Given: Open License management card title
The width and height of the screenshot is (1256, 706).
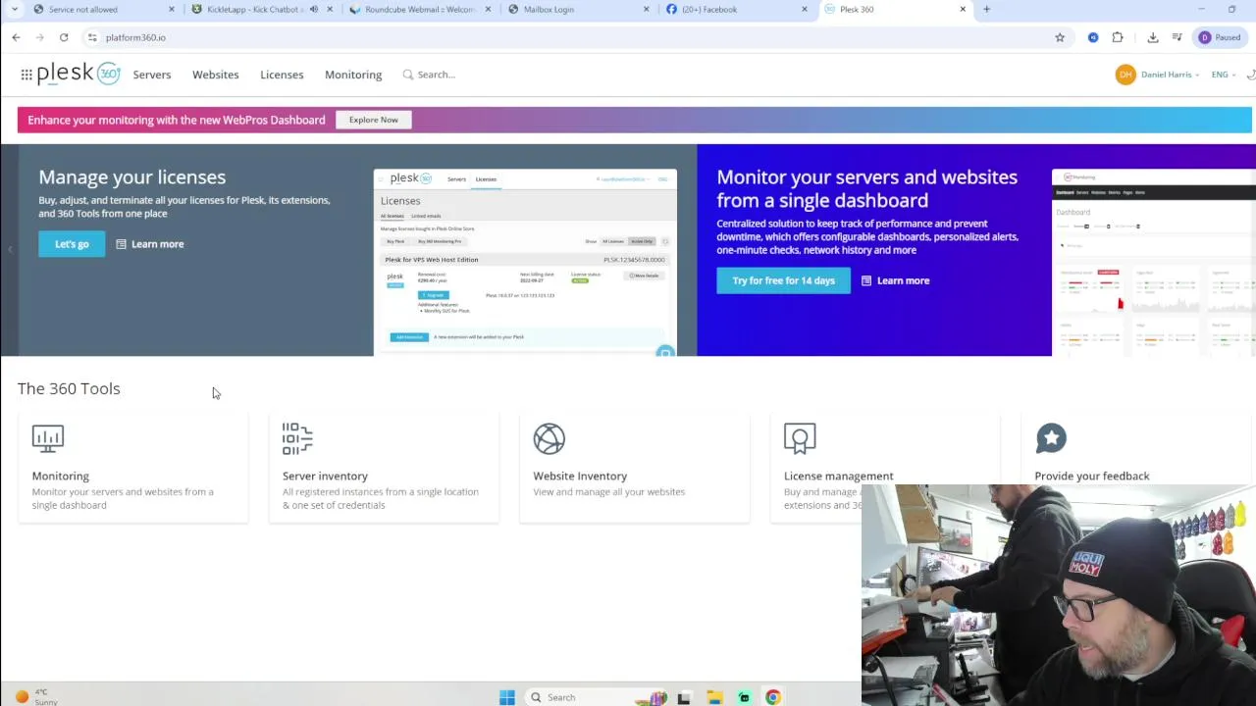Looking at the screenshot, I should click(x=839, y=476).
